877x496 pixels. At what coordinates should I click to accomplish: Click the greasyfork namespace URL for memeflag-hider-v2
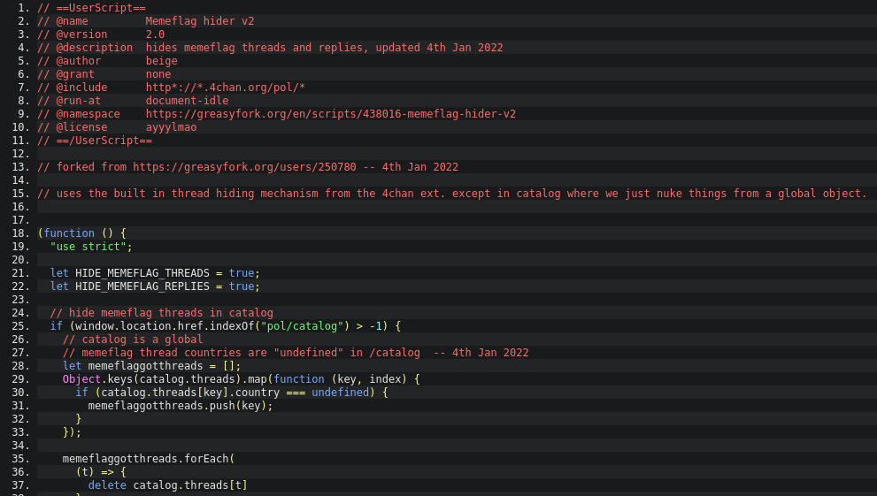pos(331,114)
